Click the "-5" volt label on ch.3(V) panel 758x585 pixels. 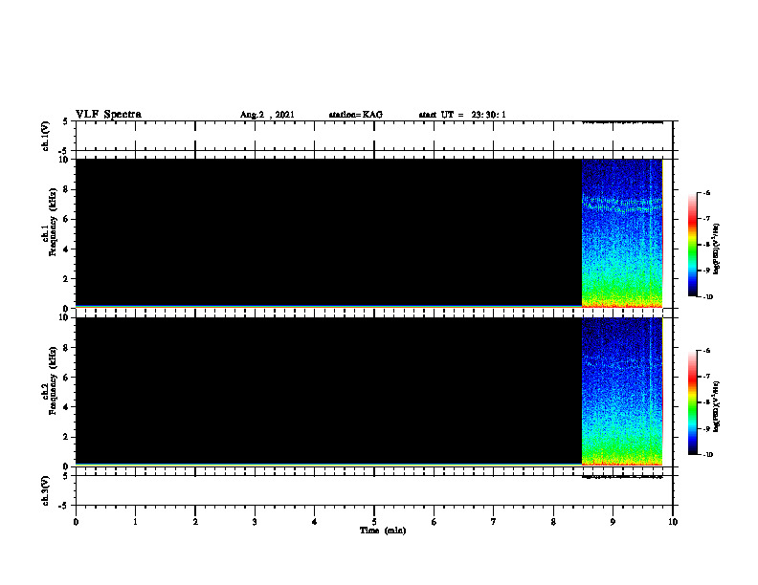coord(64,506)
